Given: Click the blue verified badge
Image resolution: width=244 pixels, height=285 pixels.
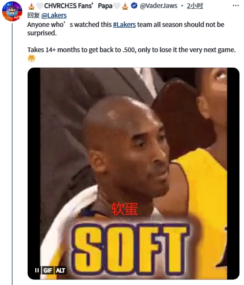Looking at the screenshot, I should (134, 6).
